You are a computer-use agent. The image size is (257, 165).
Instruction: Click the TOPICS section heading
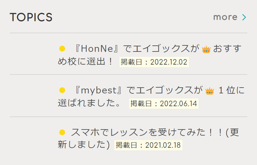[31, 17]
